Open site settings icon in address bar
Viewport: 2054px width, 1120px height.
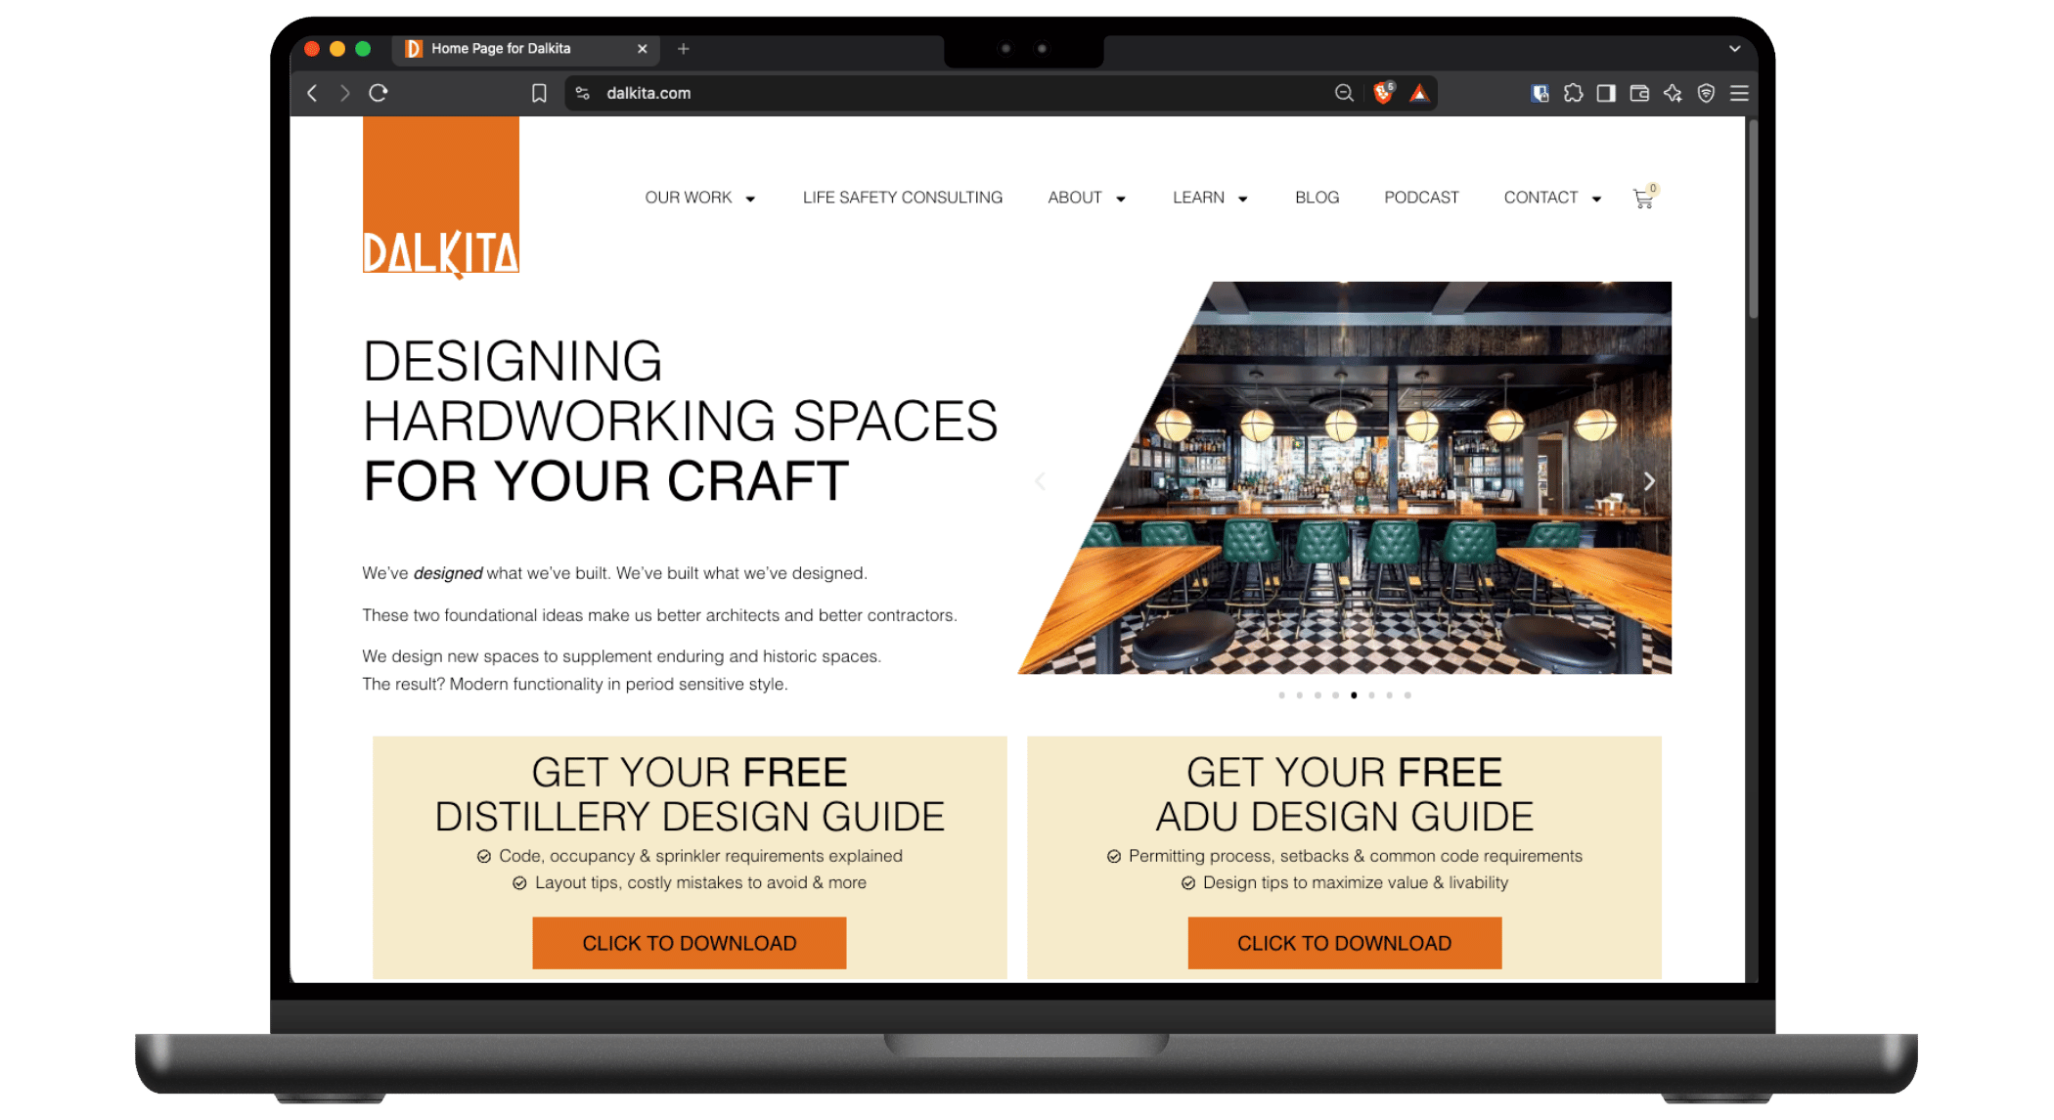coord(583,93)
